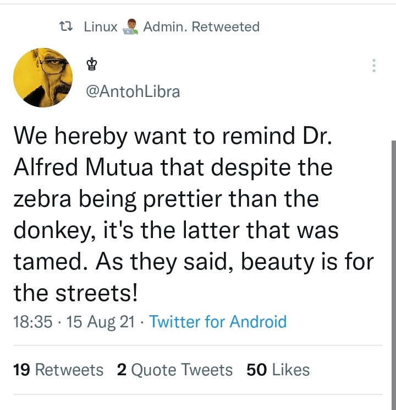
Task: Click the retweet icon above the tweet
Action: (x=66, y=26)
